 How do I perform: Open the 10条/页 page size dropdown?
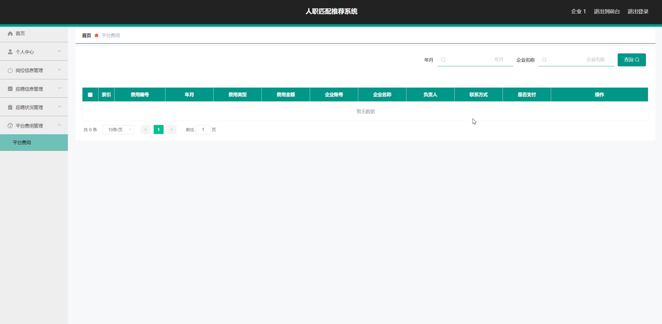coord(118,130)
